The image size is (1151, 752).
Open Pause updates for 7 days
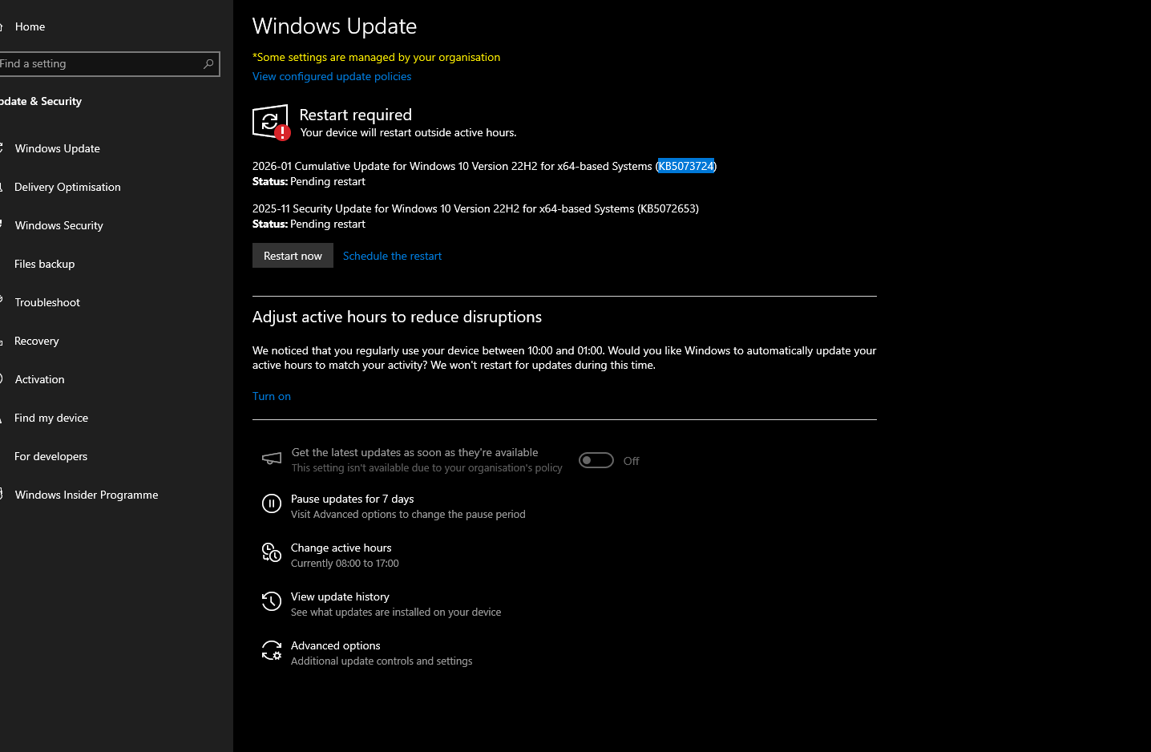tap(353, 499)
